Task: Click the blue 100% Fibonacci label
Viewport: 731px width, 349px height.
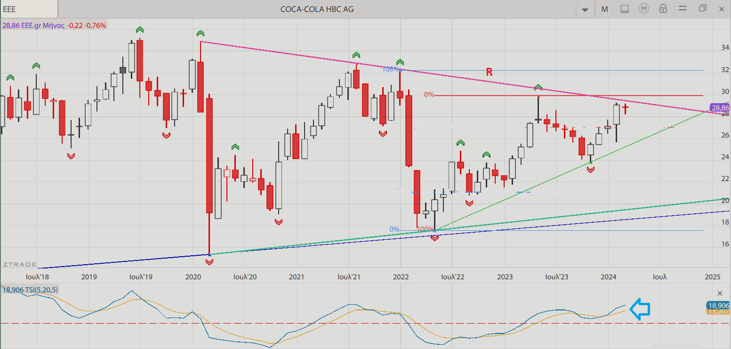Action: tap(390, 69)
